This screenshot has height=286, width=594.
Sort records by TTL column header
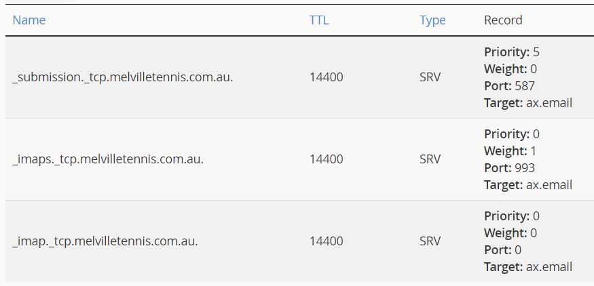(319, 20)
